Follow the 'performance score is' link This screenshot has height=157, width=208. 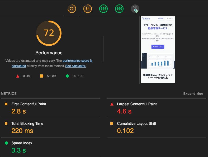pos(77,61)
